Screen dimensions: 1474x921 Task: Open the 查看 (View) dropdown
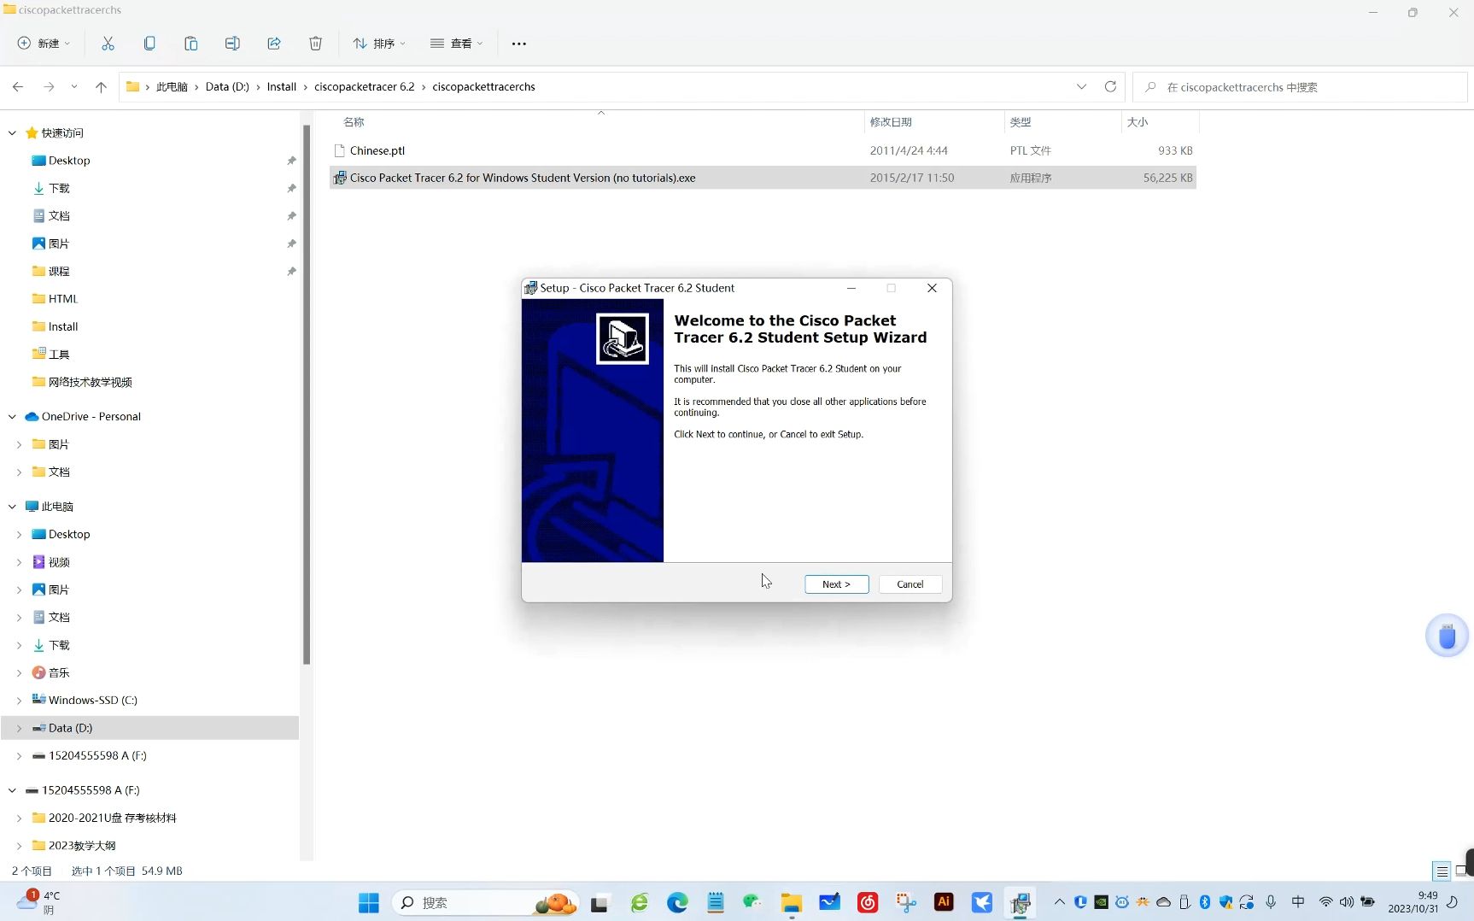point(457,44)
